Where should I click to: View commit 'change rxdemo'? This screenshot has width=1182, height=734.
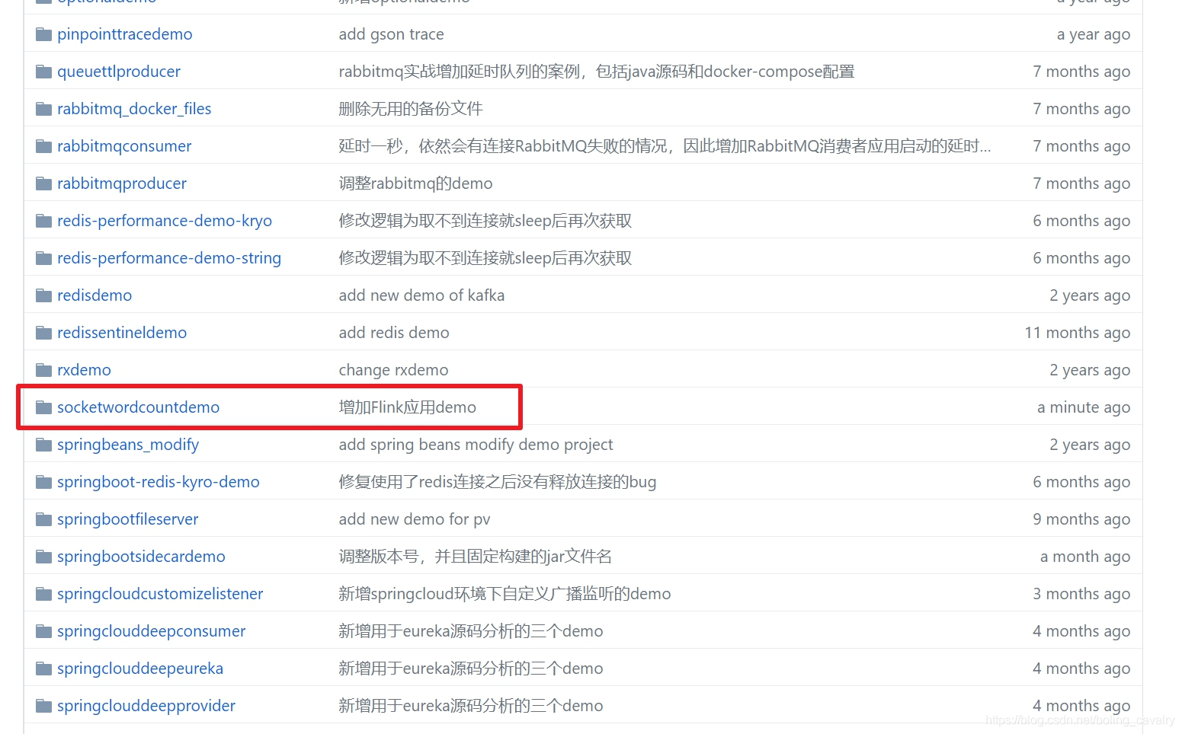pos(393,370)
